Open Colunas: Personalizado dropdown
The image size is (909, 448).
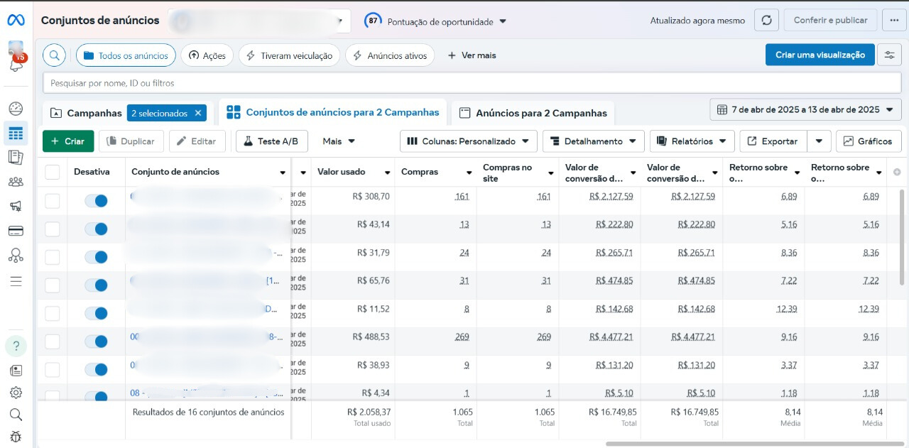click(468, 141)
